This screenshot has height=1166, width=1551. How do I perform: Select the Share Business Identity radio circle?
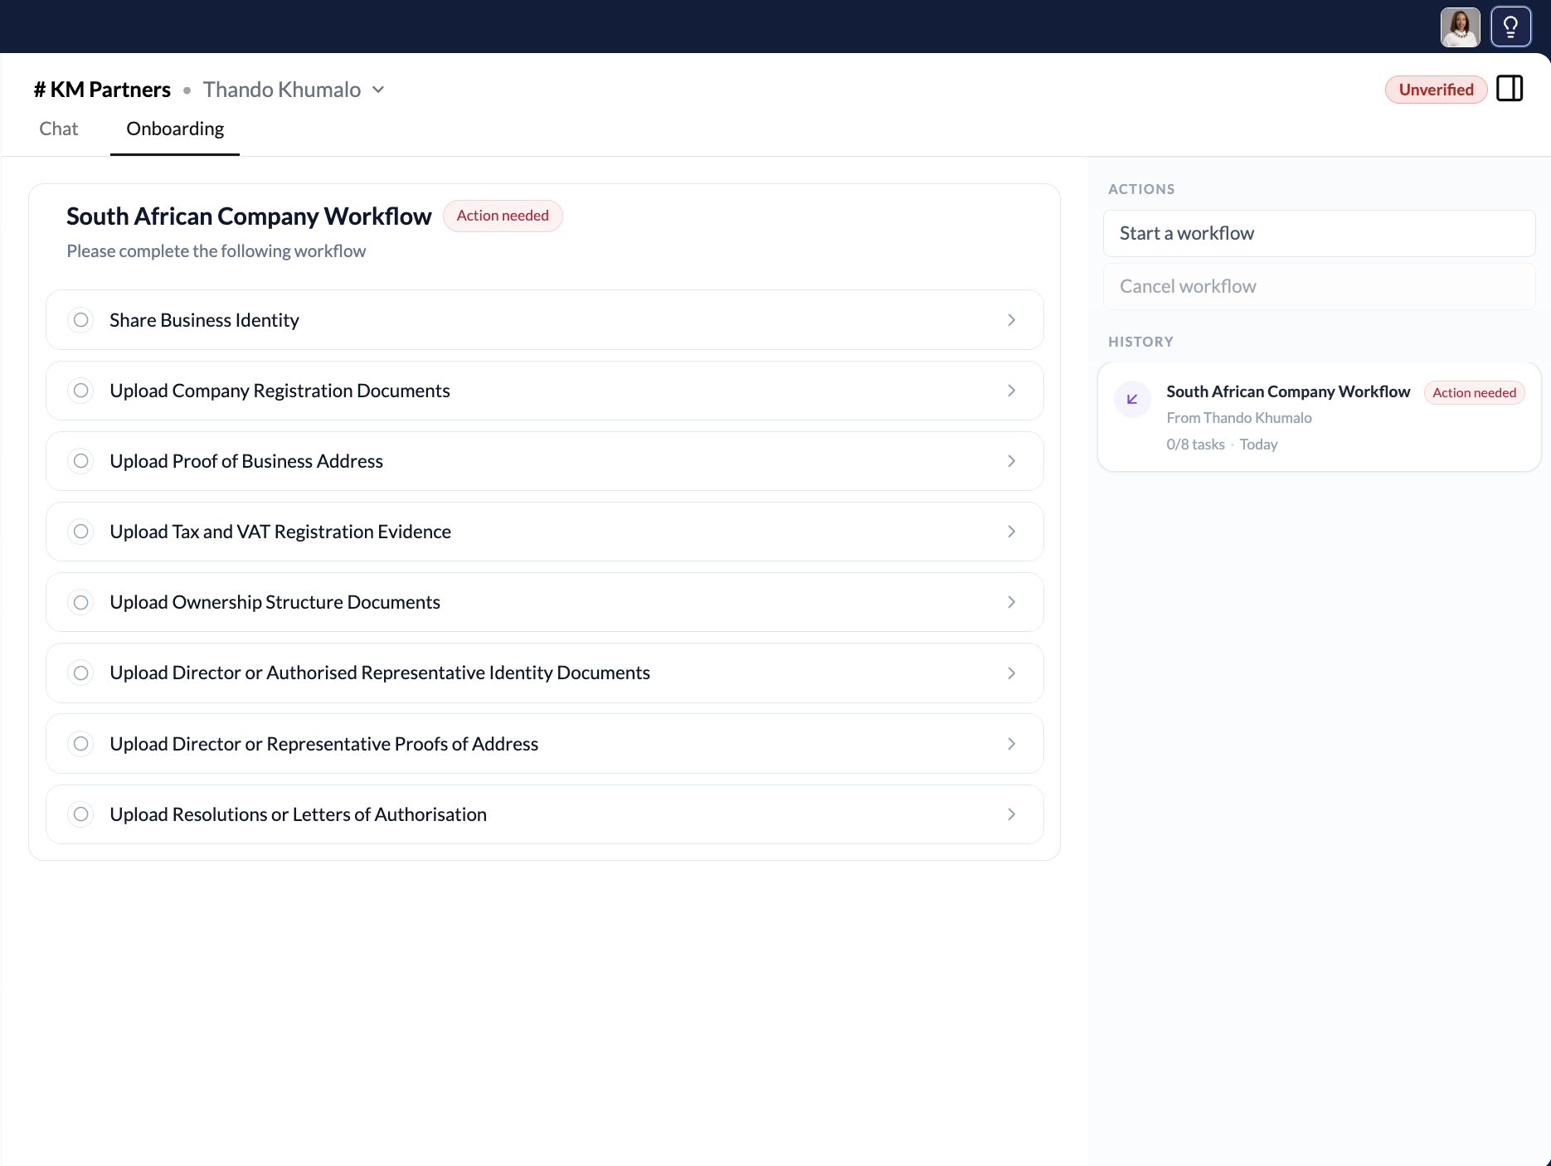[80, 319]
